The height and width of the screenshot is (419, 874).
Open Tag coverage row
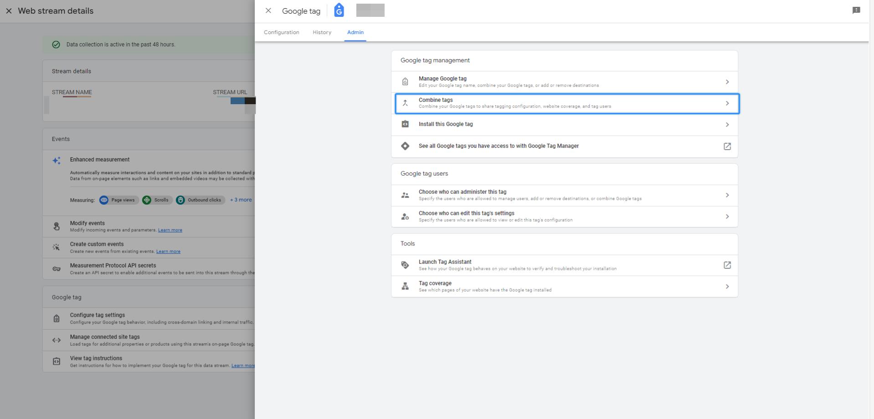pos(565,287)
